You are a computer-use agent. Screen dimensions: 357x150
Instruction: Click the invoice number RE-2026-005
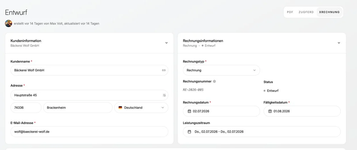(193, 90)
